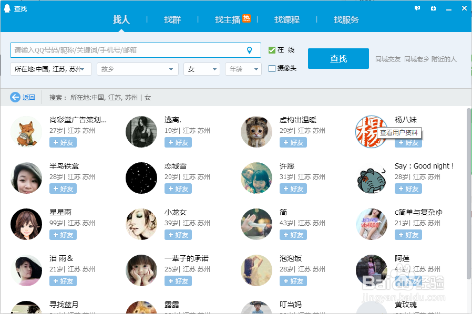Click the name 叮当妈

[291, 305]
